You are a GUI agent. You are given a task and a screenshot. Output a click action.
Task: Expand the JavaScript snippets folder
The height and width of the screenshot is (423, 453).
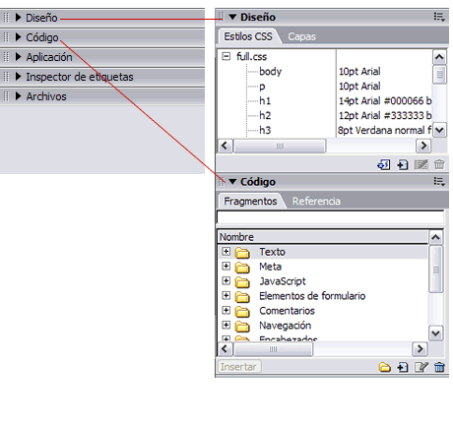coord(226,280)
